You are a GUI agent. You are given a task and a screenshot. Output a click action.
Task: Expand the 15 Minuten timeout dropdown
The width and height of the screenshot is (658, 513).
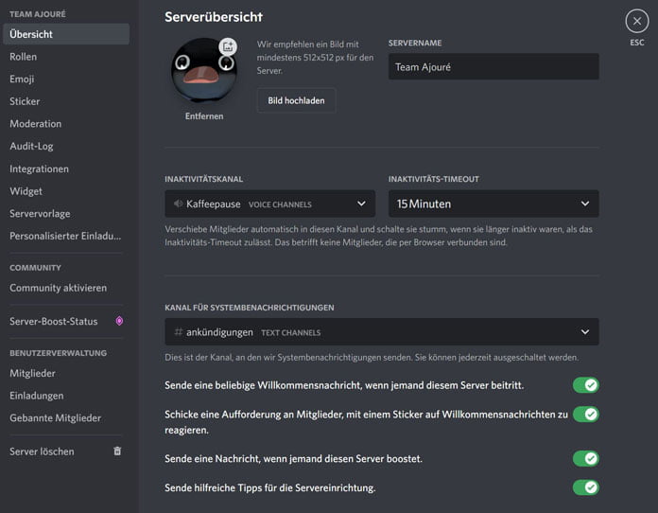pyautogui.click(x=493, y=203)
